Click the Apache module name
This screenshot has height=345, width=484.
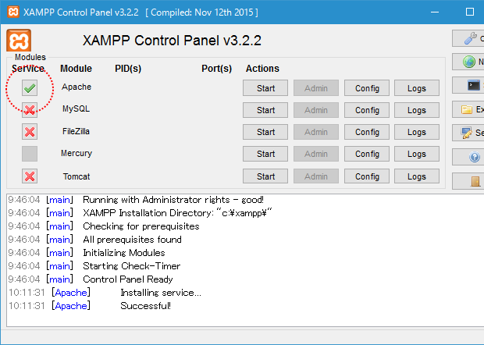tap(77, 87)
